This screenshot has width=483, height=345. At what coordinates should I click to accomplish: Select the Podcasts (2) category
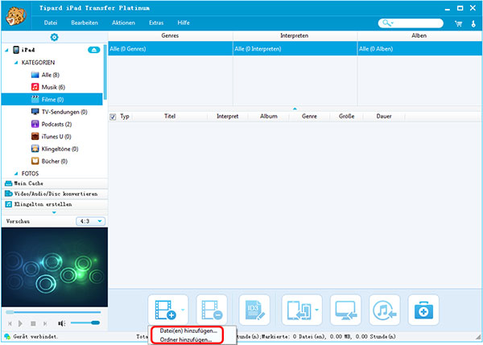[52, 124]
